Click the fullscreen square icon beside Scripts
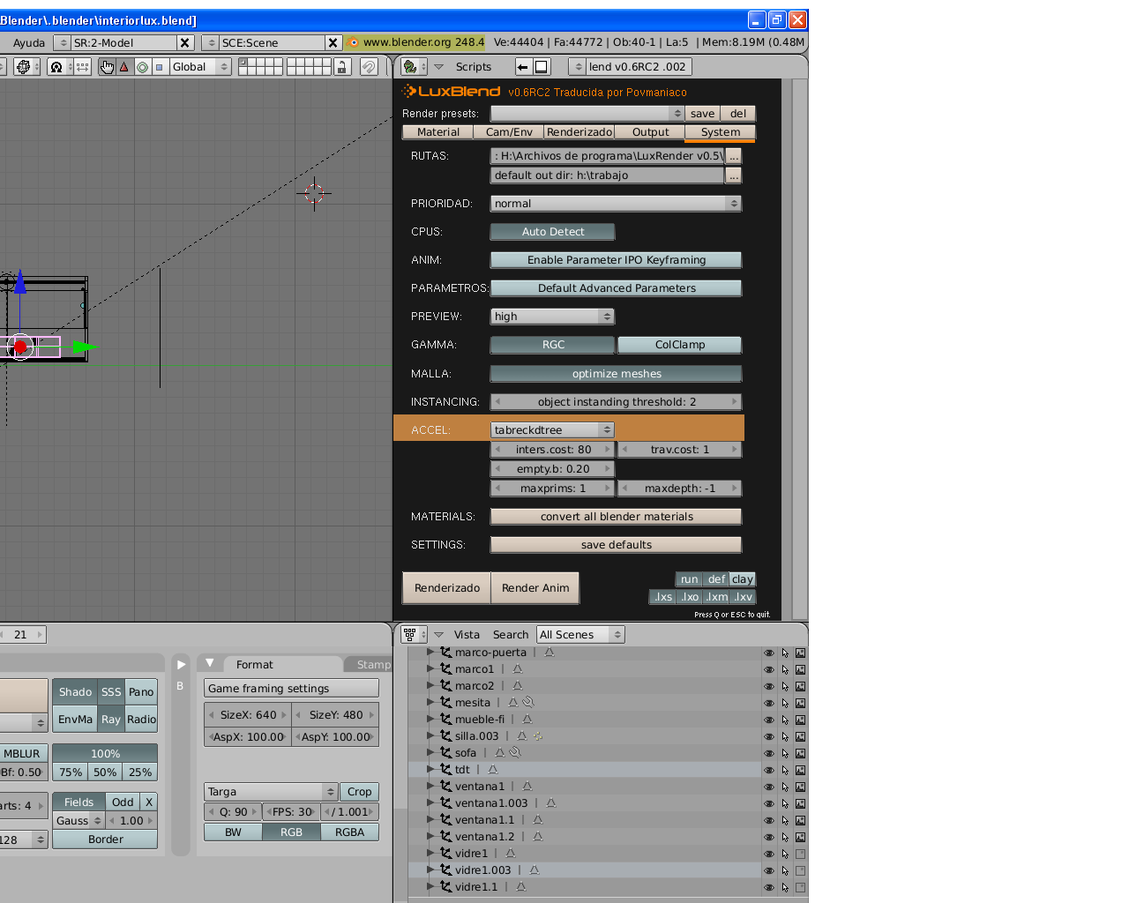This screenshot has width=1129, height=903. [542, 67]
